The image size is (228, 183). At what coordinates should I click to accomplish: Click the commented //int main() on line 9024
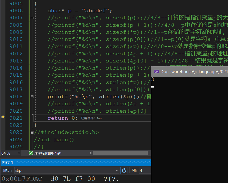pos(54,140)
